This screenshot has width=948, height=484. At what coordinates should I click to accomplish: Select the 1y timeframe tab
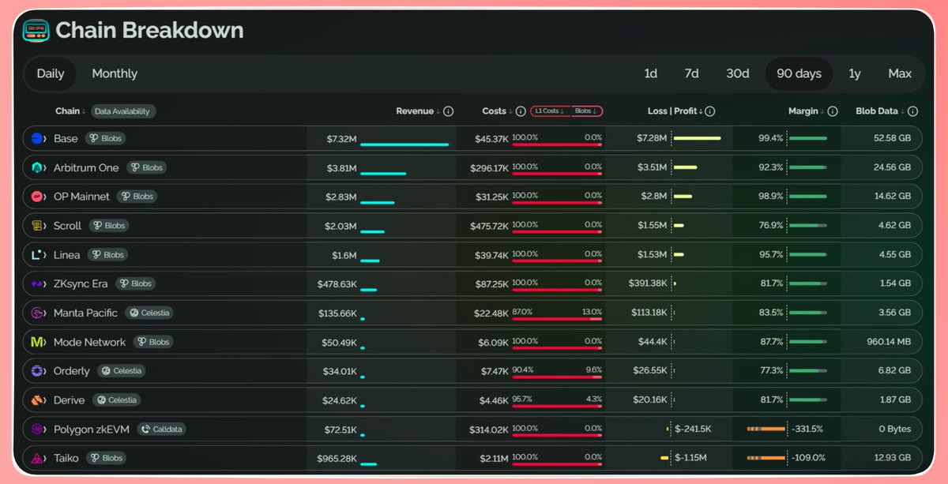pos(855,73)
